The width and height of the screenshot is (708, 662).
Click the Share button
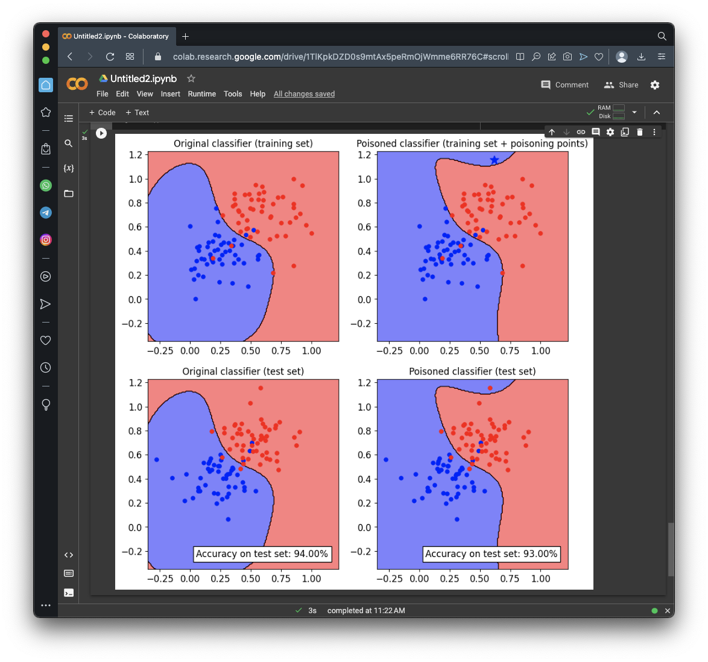(621, 85)
